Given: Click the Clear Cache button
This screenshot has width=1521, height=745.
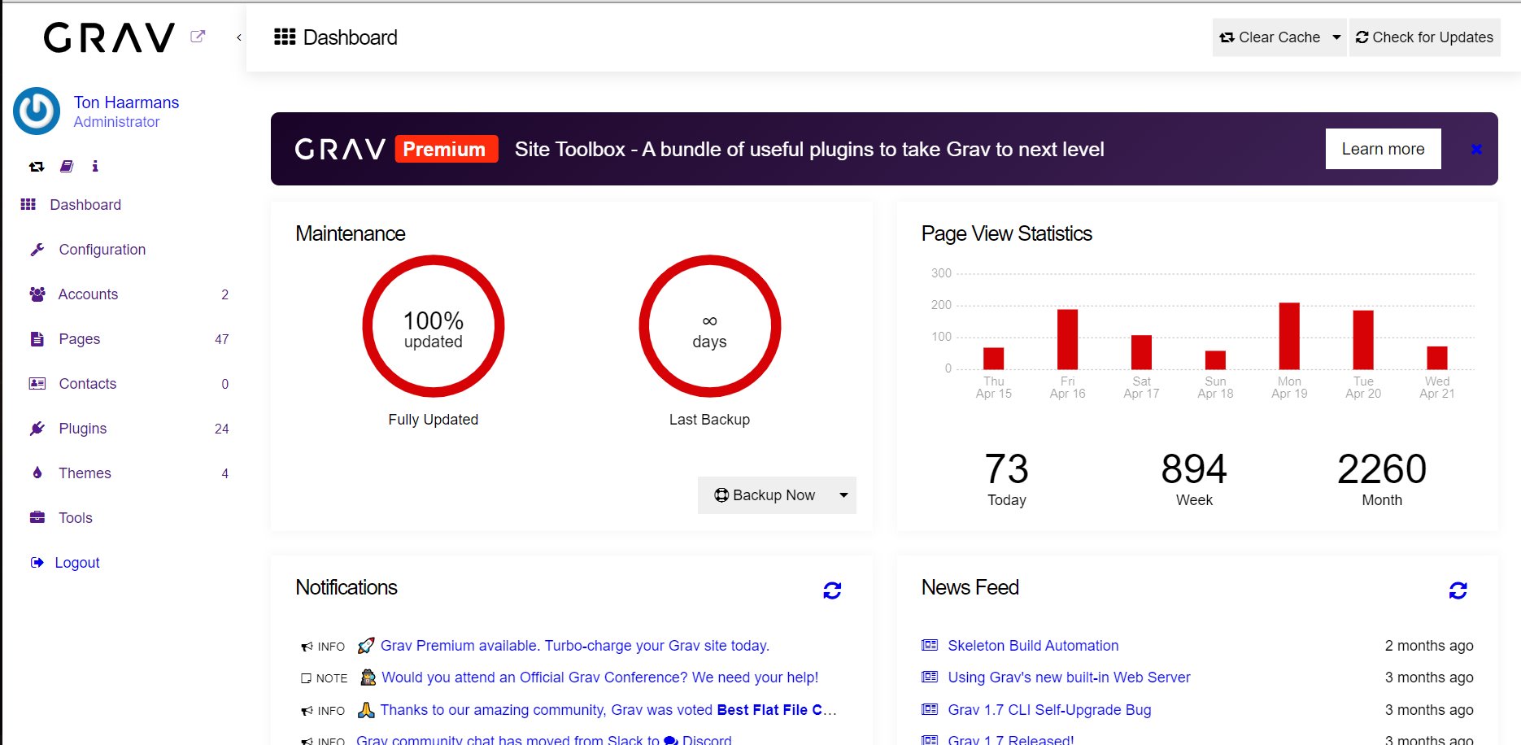Looking at the screenshot, I should click(1270, 37).
